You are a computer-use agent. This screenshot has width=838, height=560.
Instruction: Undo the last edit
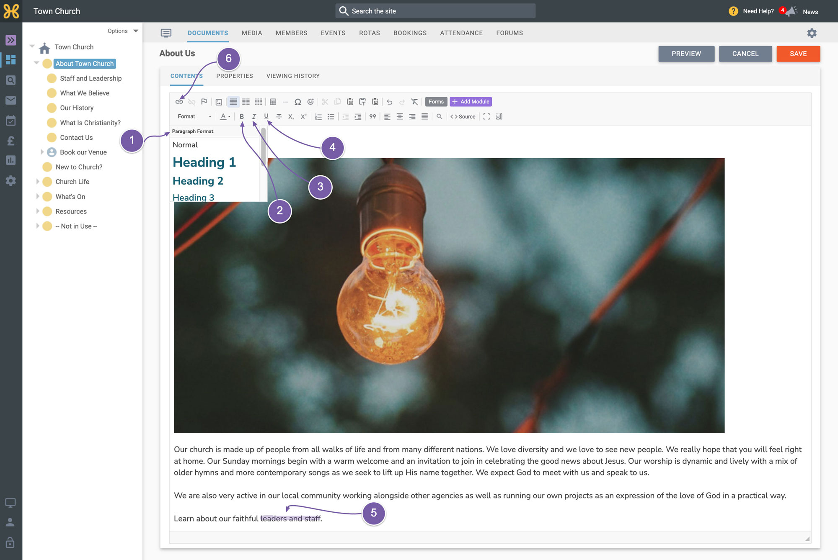390,102
